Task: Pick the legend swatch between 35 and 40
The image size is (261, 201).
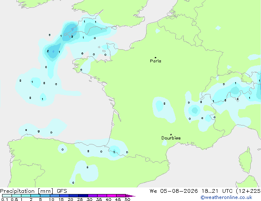Action: [x=102, y=196]
